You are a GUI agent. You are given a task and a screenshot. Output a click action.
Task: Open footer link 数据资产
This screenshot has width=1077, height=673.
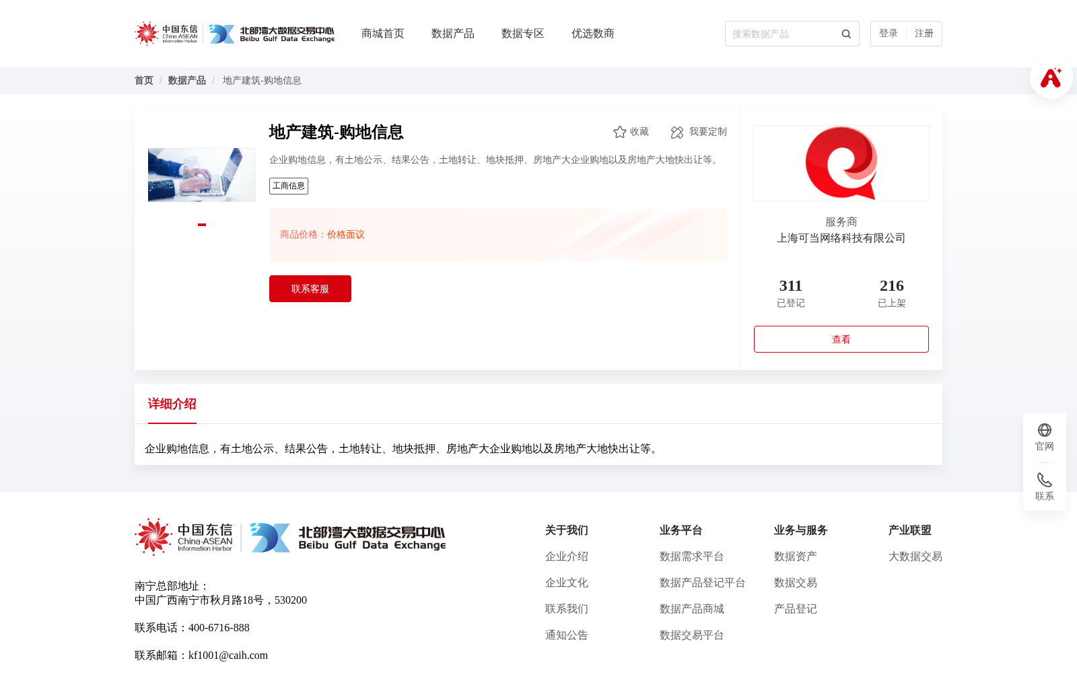[796, 557]
